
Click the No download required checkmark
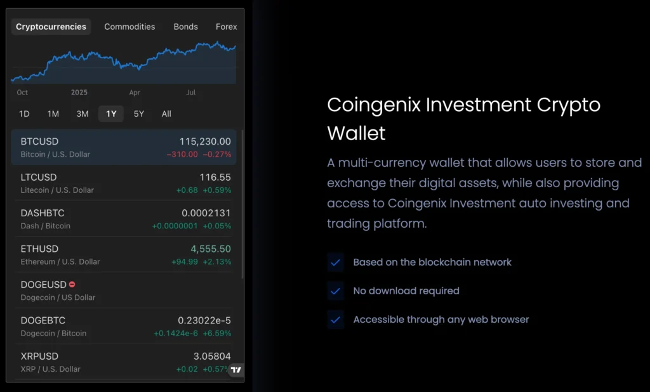336,291
